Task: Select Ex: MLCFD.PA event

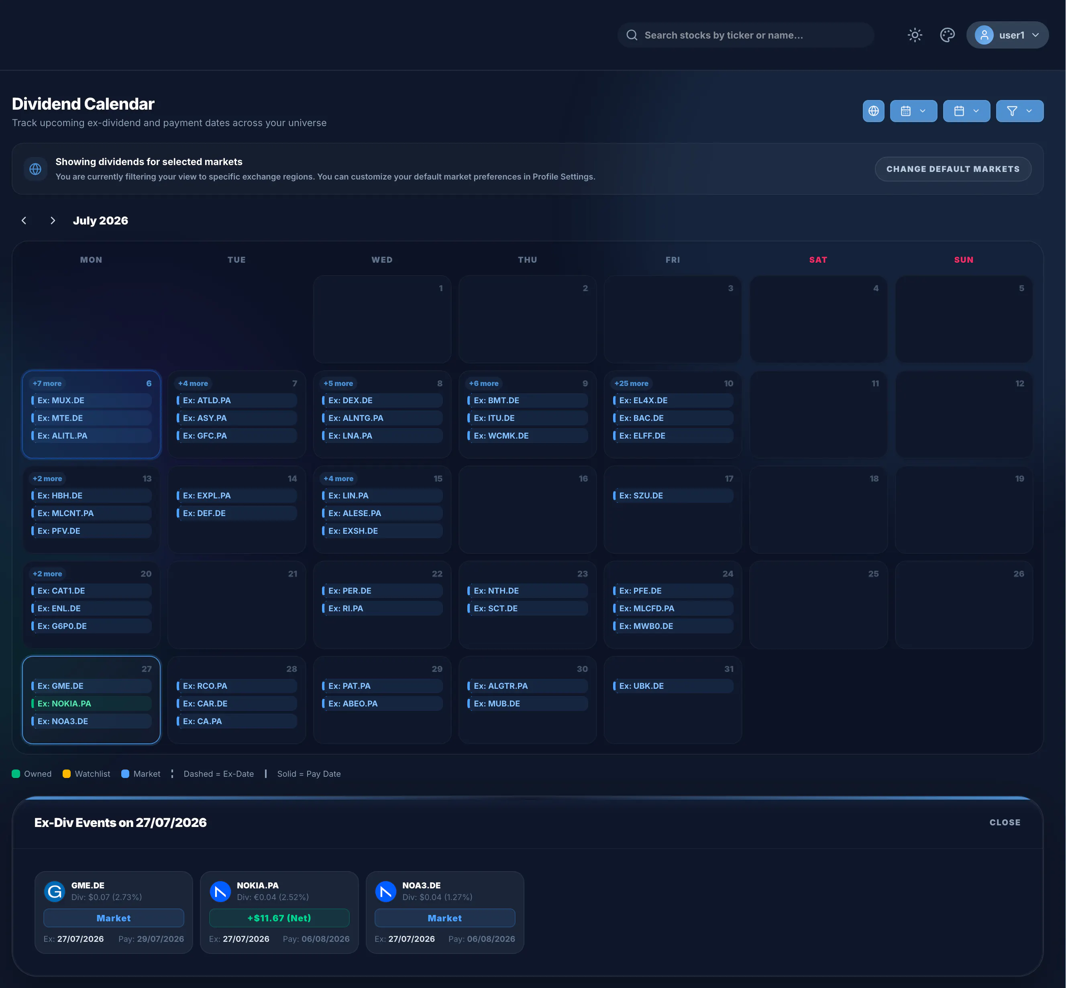Action: point(673,608)
